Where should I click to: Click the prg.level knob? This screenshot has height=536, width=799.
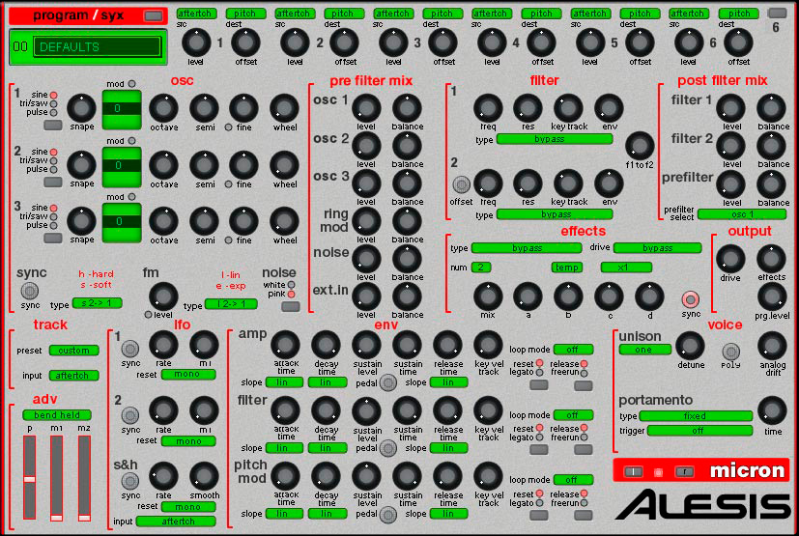(x=772, y=296)
